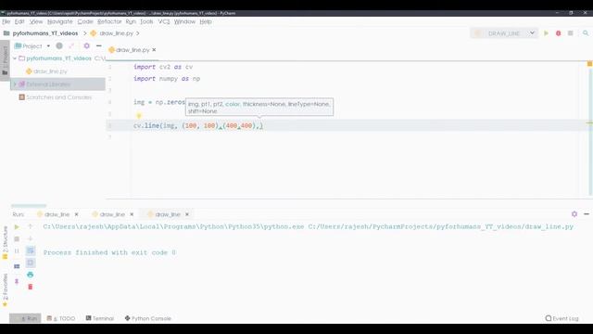Click the python.exe command line path output
Screen dimensions: 593x334
pos(309,226)
